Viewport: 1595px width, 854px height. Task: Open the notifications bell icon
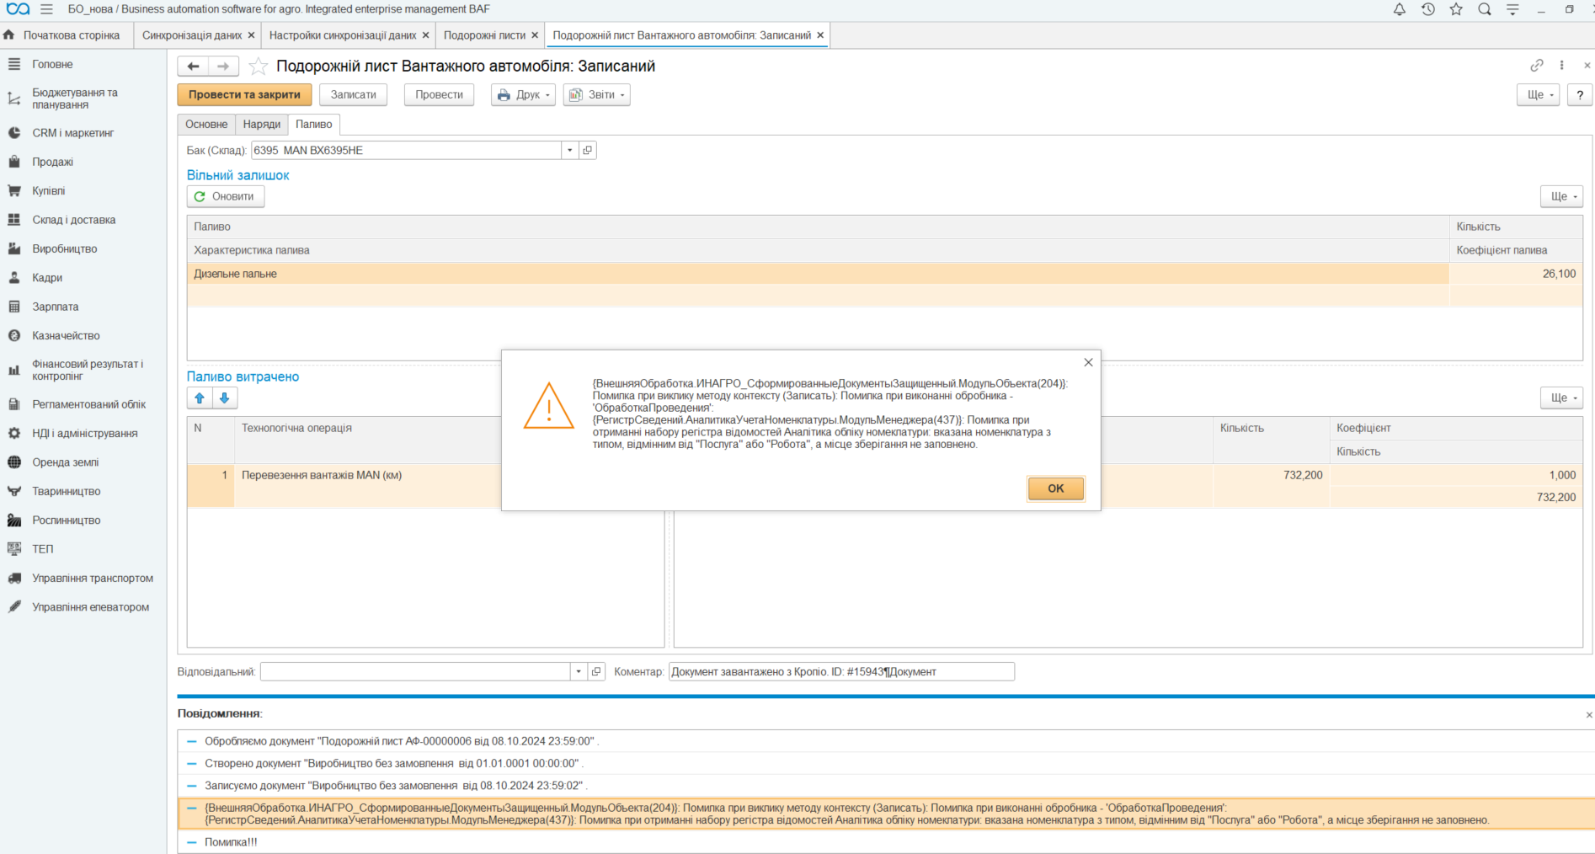click(x=1399, y=9)
